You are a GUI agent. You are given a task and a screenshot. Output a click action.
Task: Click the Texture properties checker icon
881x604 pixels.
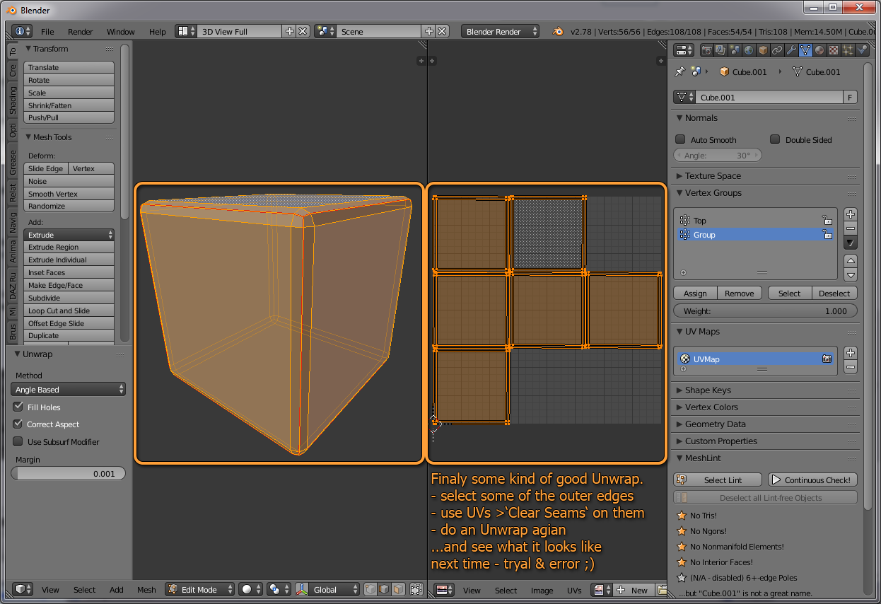coord(834,50)
